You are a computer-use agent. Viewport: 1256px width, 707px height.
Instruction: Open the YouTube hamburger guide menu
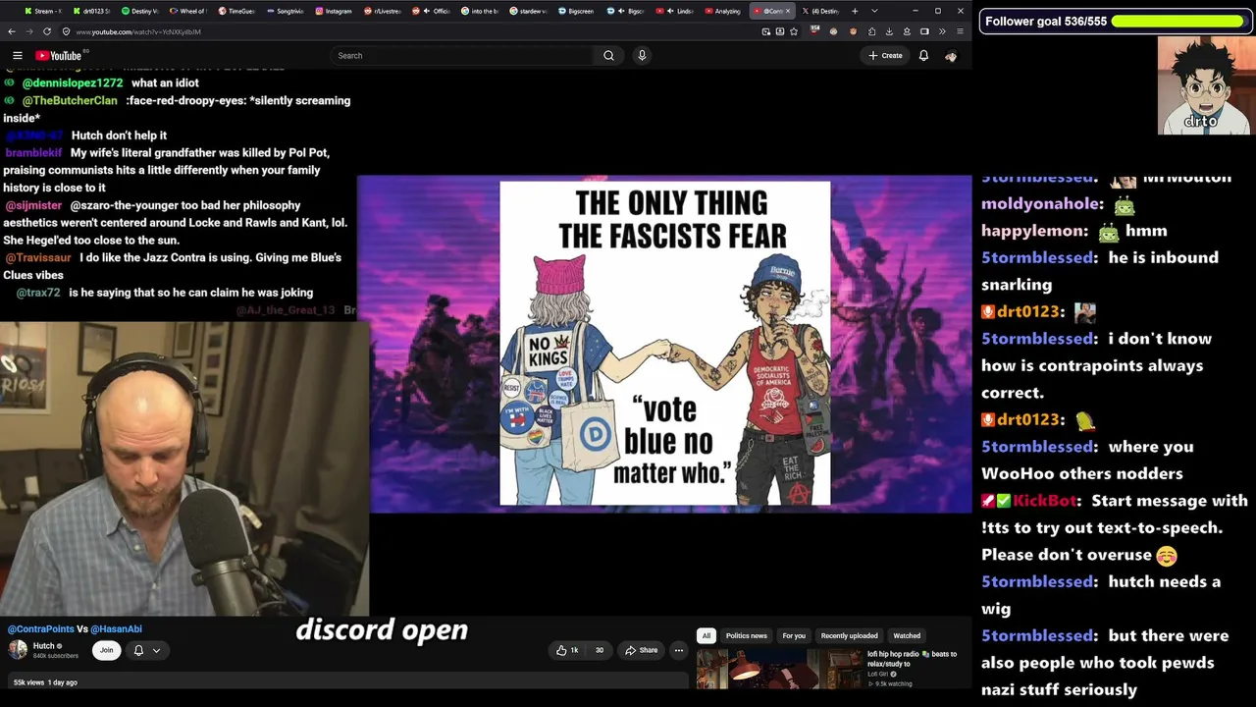pyautogui.click(x=18, y=56)
